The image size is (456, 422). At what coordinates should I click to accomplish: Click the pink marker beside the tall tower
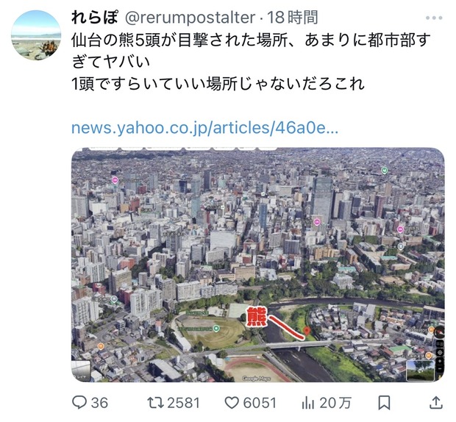tap(317, 222)
